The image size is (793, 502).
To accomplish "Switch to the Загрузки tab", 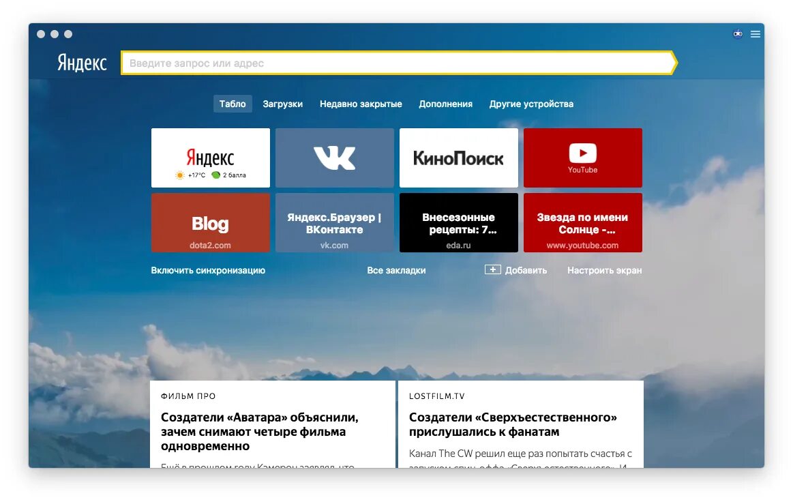I will pyautogui.click(x=283, y=104).
